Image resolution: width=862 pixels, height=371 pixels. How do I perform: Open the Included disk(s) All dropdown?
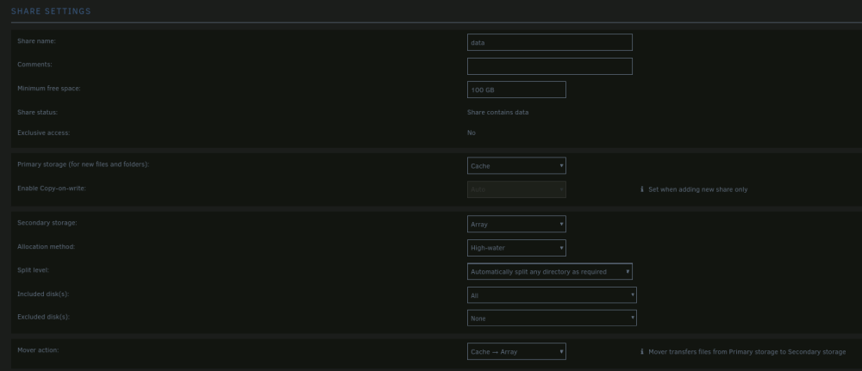pyautogui.click(x=552, y=295)
